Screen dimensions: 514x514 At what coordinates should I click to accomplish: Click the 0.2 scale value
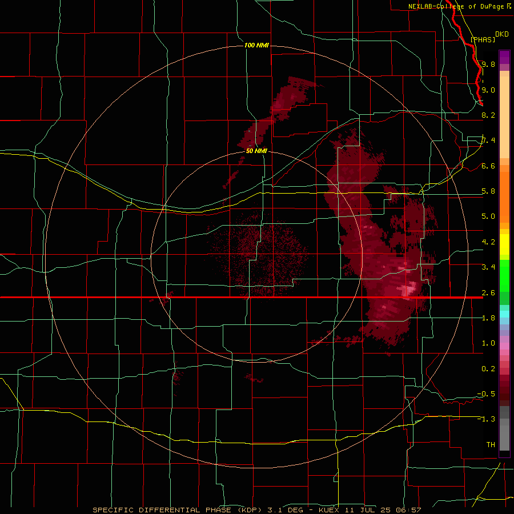tap(488, 369)
